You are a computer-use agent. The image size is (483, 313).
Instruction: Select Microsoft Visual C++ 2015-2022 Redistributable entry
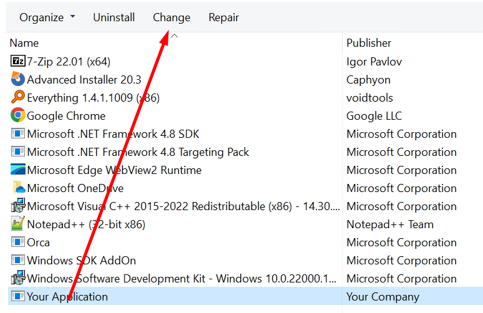[183, 206]
